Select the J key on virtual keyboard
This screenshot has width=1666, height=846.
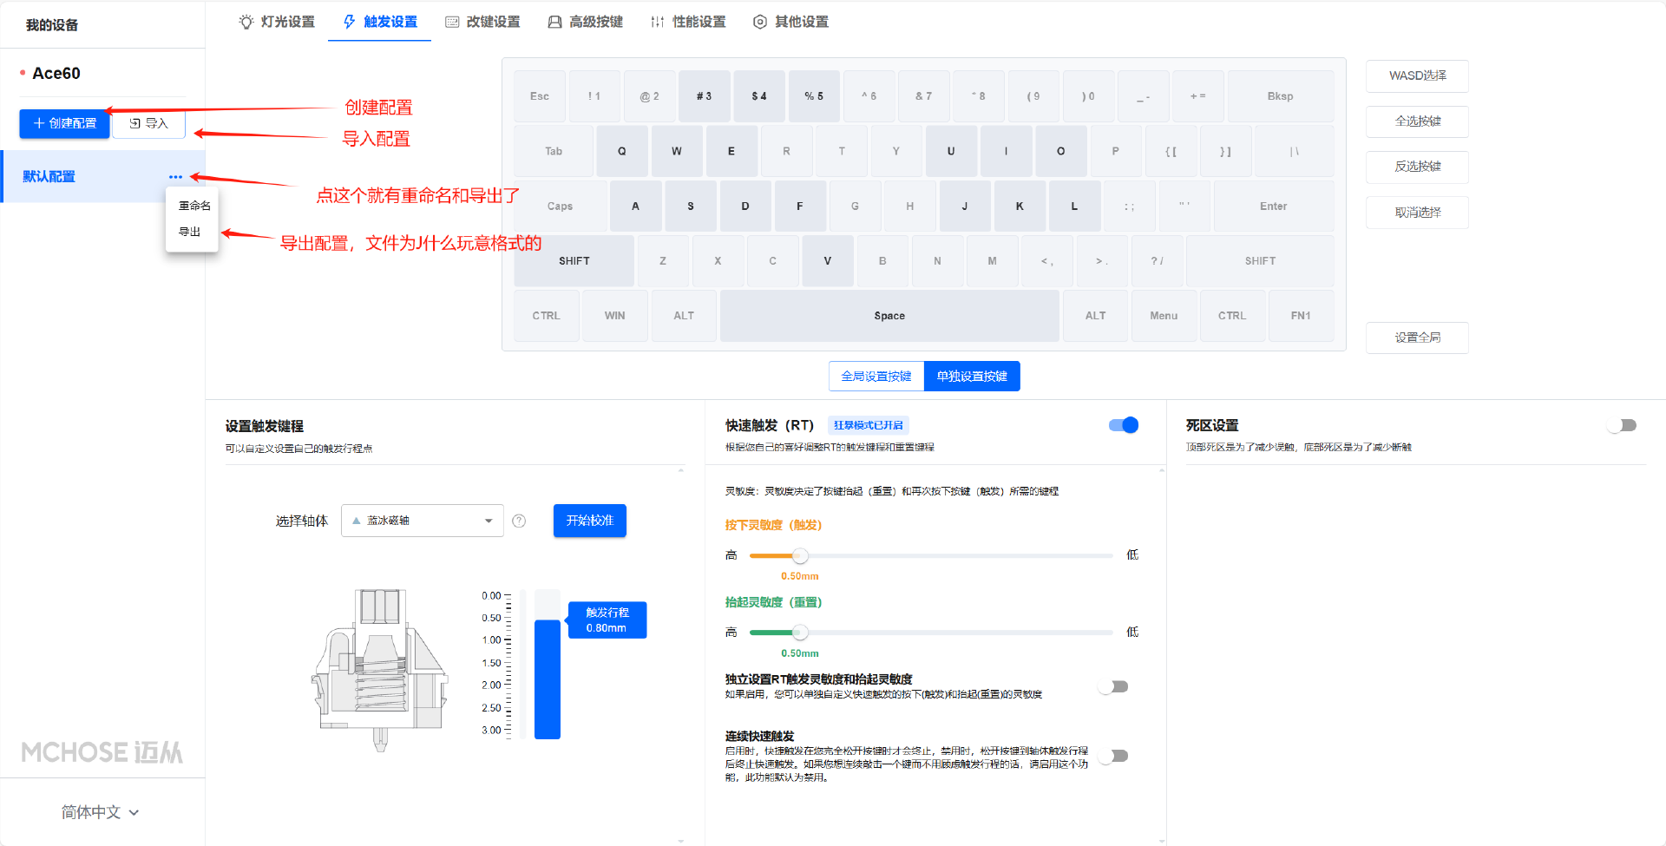pos(965,206)
